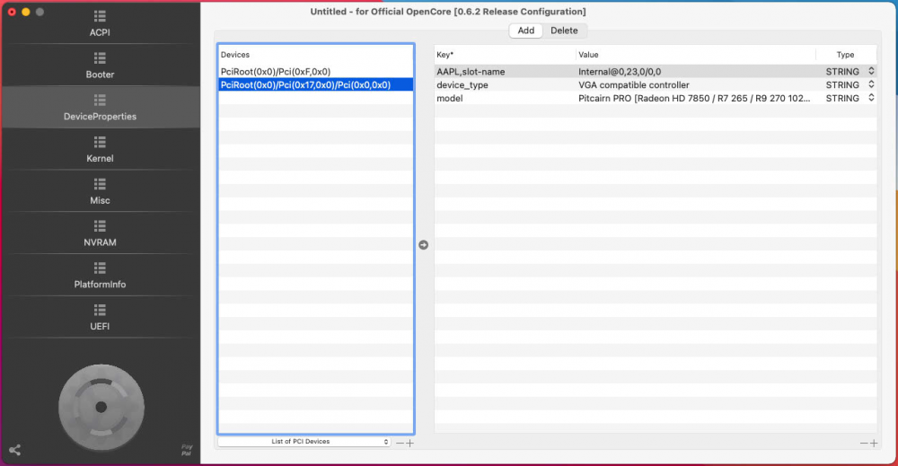Open the ACPI section in sidebar
Image resolution: width=898 pixels, height=466 pixels.
click(100, 23)
